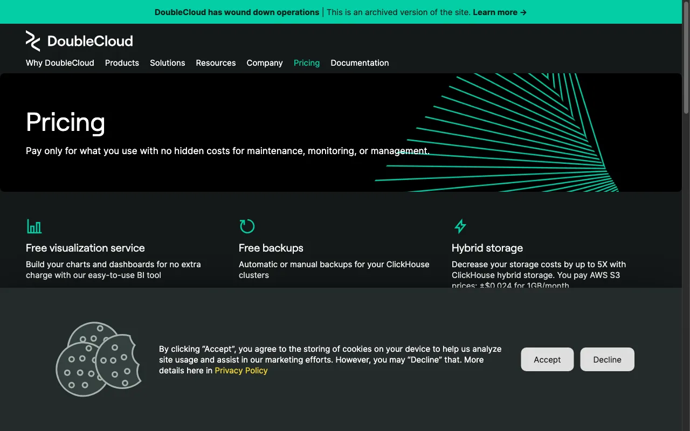Go to the Pricing page tab
690x431 pixels.
click(307, 63)
